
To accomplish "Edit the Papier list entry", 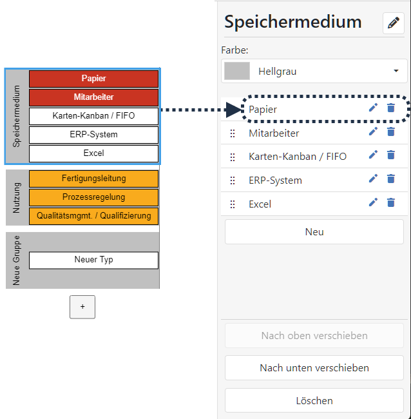I will point(373,108).
